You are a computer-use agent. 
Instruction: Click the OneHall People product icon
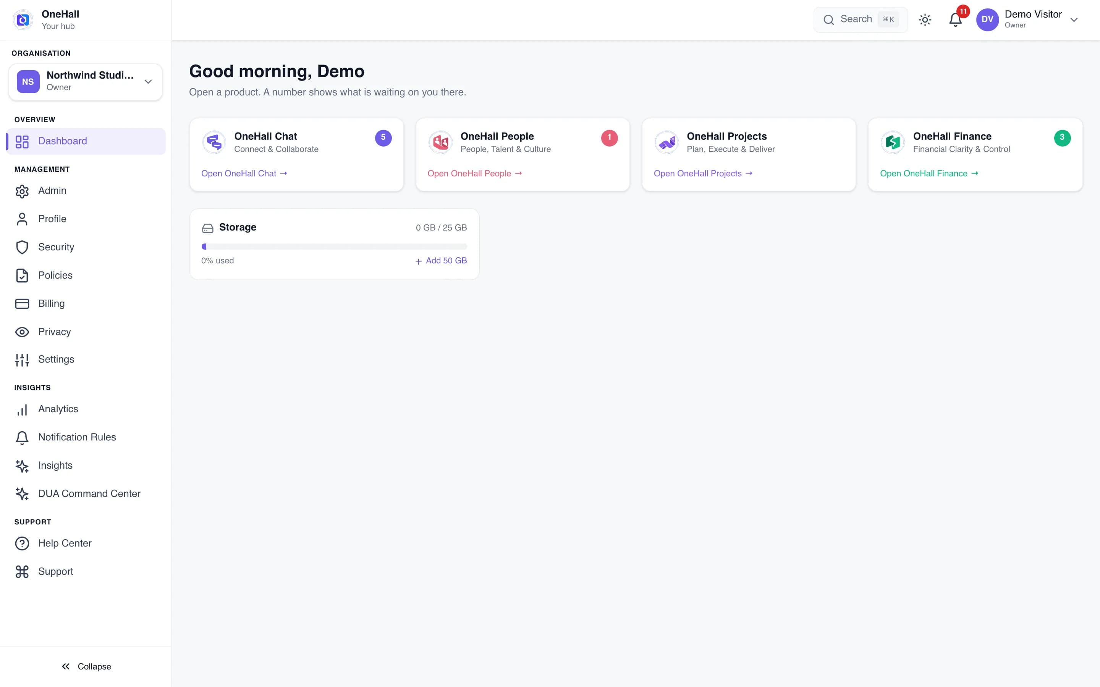(x=440, y=142)
